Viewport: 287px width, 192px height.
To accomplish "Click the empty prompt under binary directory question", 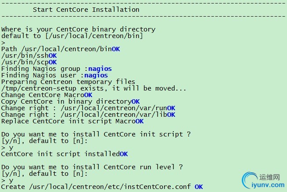I will (x=4, y=43).
